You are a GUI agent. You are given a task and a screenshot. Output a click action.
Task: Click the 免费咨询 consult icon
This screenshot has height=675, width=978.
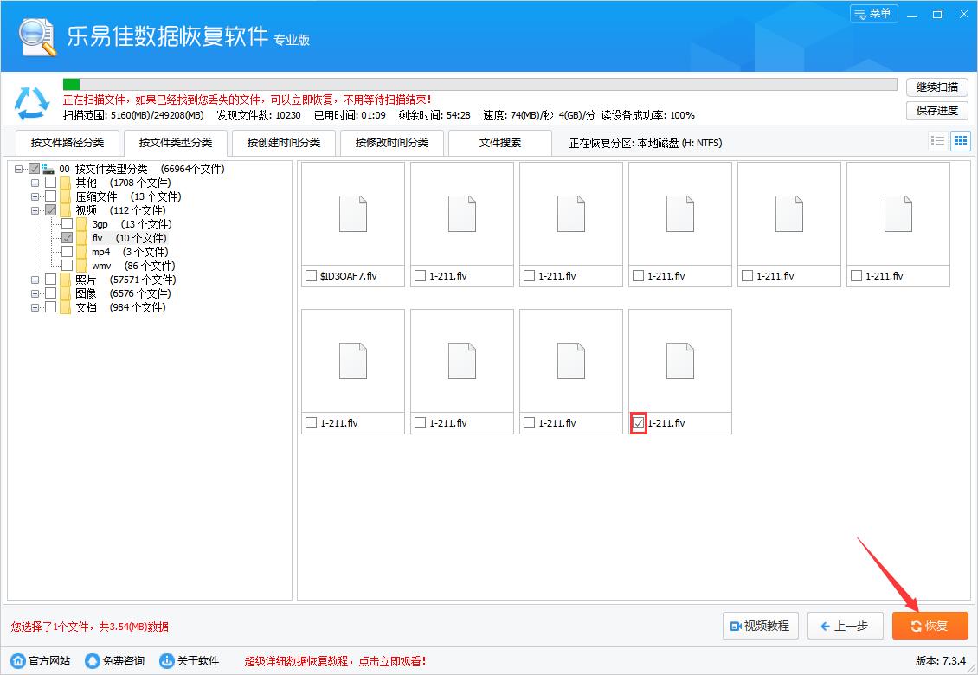point(92,659)
